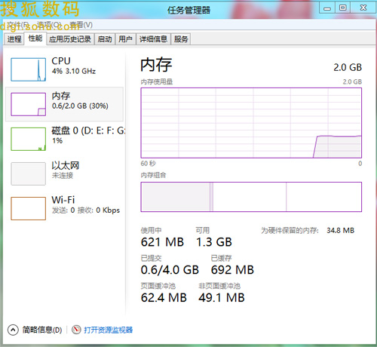Click the 2.0 GB total memory heading
377x347 pixels.
(348, 67)
